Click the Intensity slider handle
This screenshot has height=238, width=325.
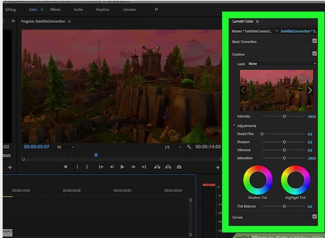[284, 117]
